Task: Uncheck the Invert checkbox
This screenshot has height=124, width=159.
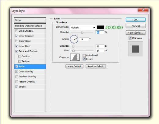Action: click(x=84, y=59)
